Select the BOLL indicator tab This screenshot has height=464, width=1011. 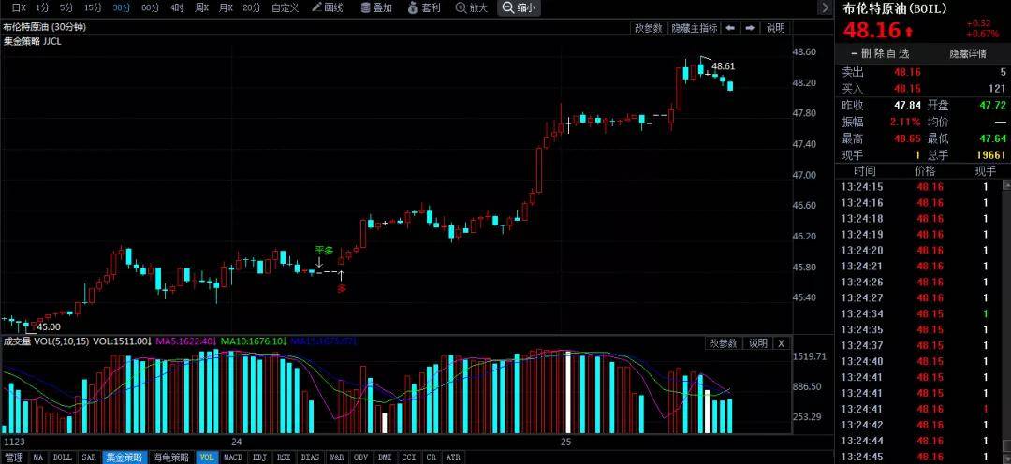coord(63,457)
